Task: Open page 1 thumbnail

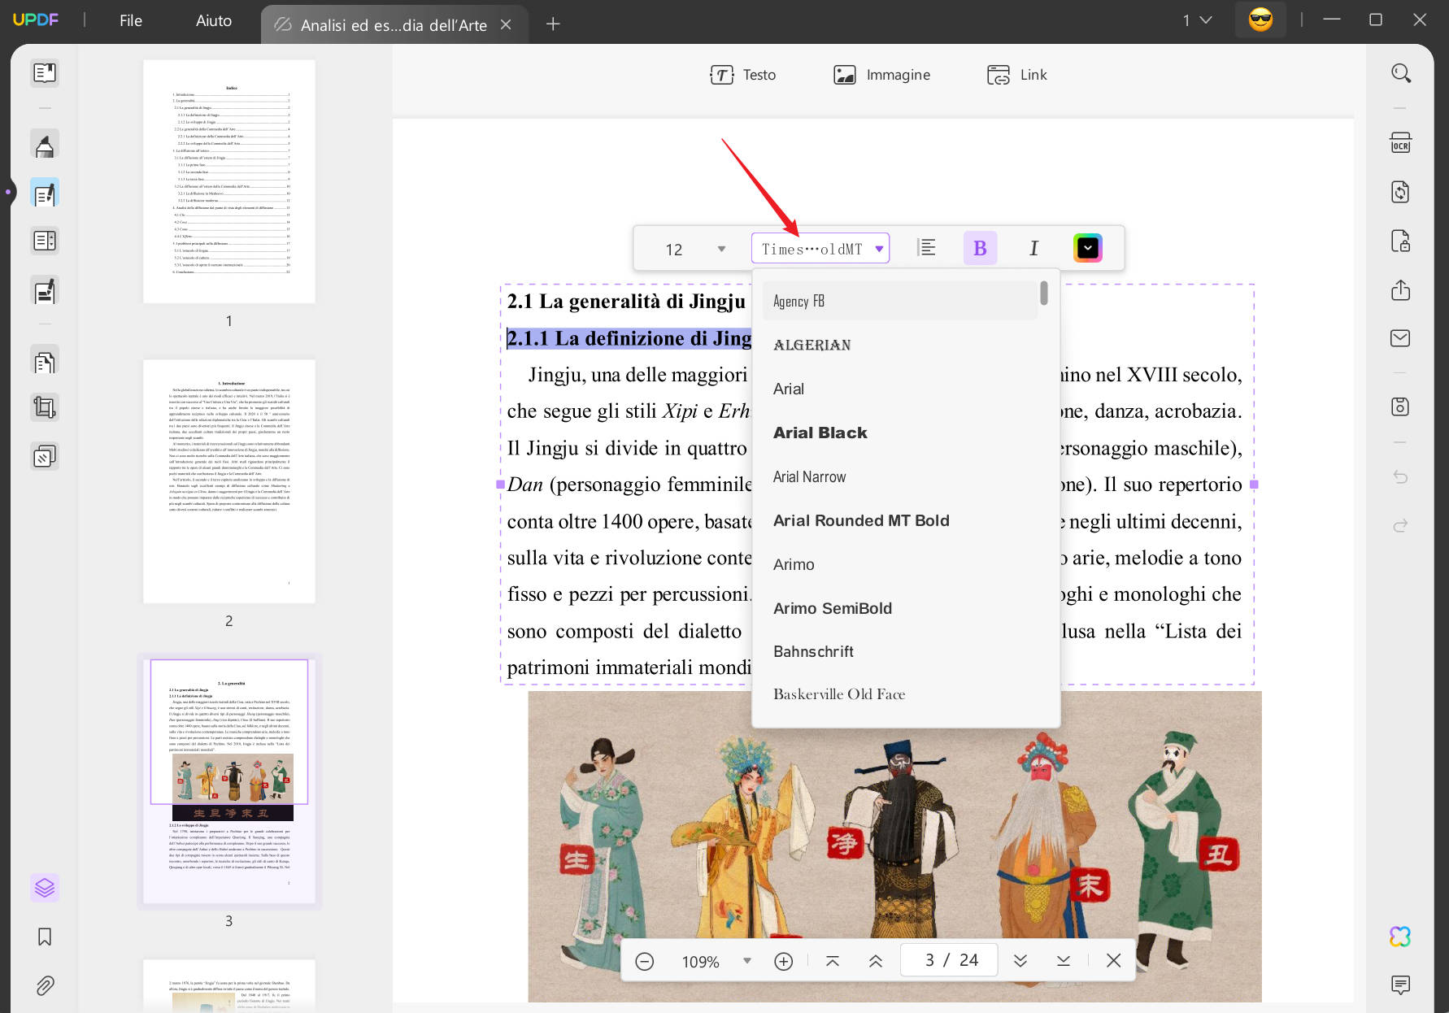Action: coord(229,181)
